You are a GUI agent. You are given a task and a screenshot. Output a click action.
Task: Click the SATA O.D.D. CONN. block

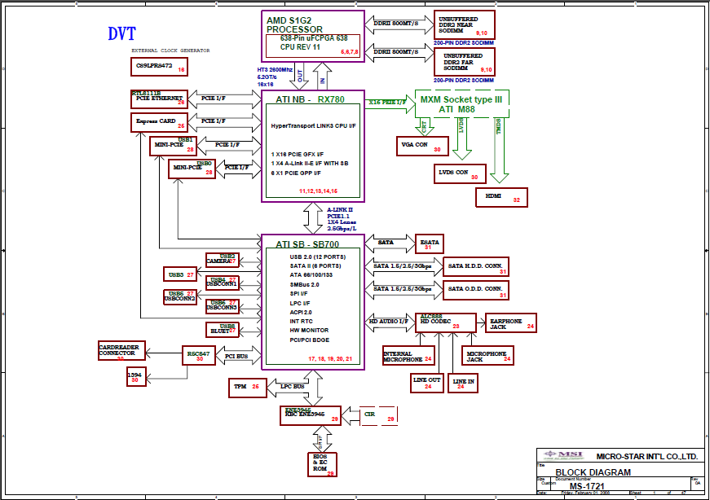coord(476,290)
